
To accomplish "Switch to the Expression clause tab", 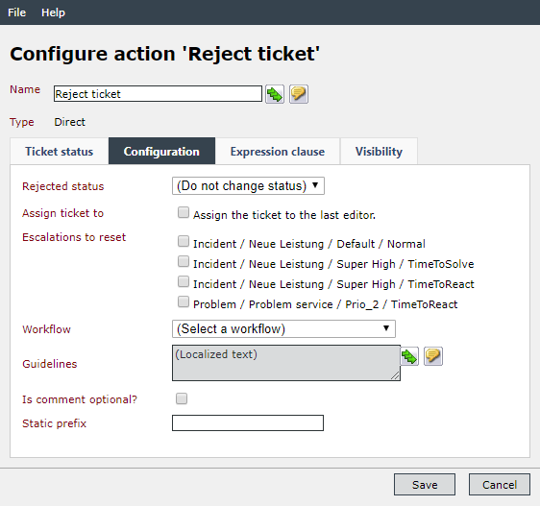I will click(278, 152).
